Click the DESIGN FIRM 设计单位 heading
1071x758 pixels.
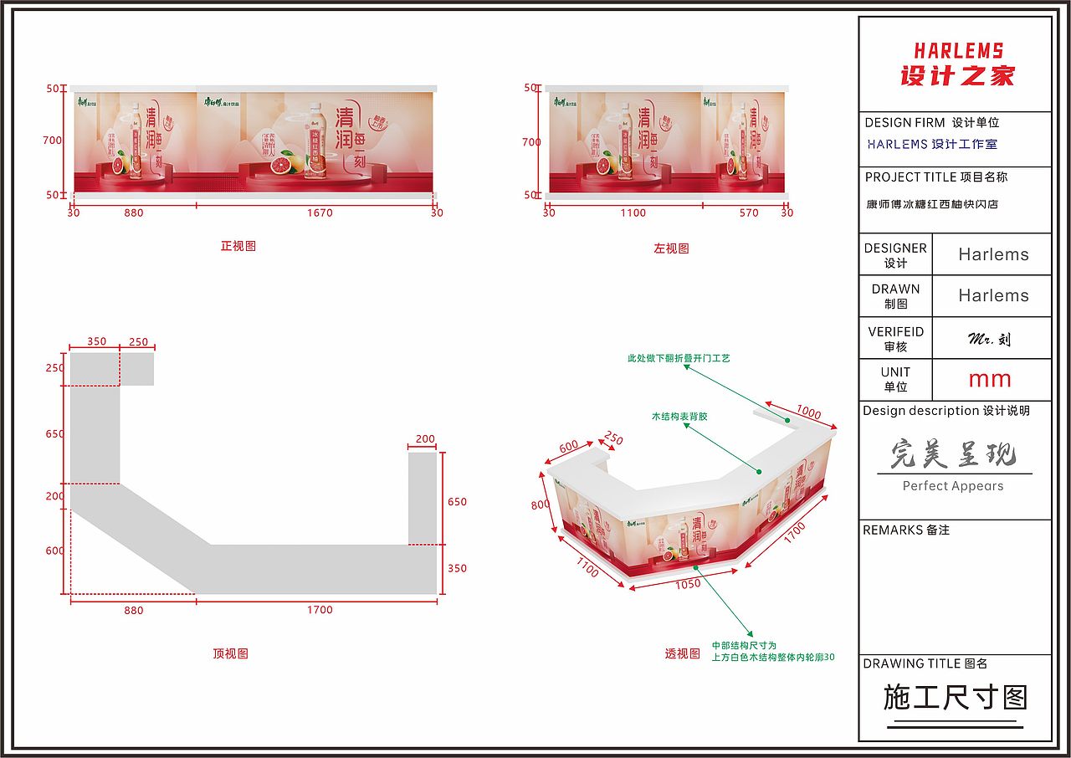tap(931, 122)
